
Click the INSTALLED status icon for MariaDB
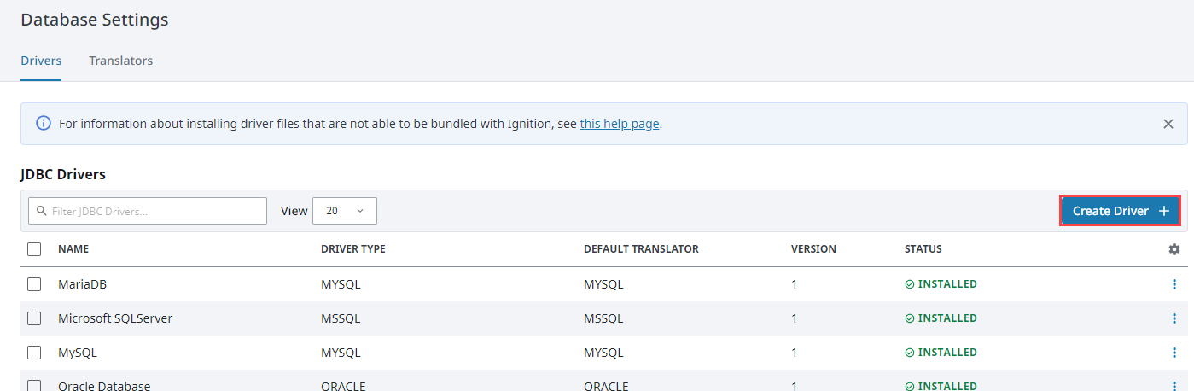point(910,284)
